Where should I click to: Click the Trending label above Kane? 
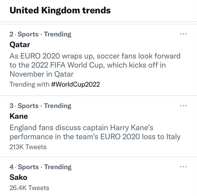click(x=58, y=106)
